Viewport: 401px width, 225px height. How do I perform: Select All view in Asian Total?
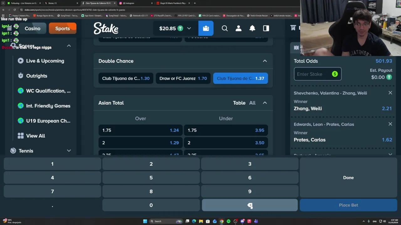point(252,103)
